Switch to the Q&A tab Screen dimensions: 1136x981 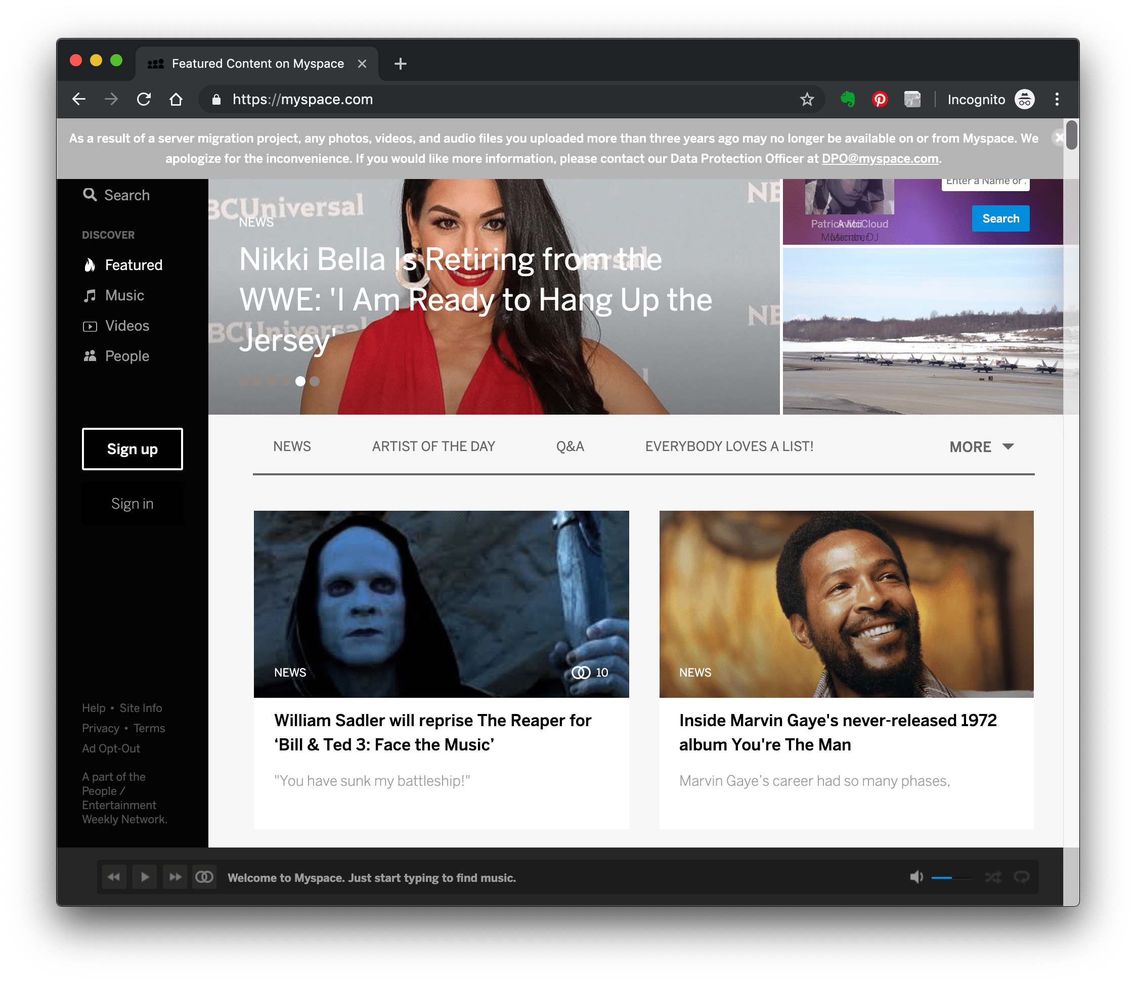(570, 447)
